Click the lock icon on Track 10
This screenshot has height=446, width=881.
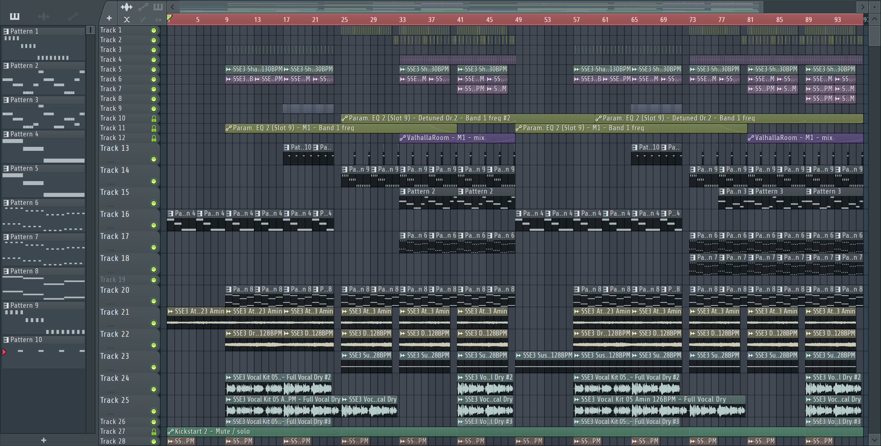(x=154, y=118)
